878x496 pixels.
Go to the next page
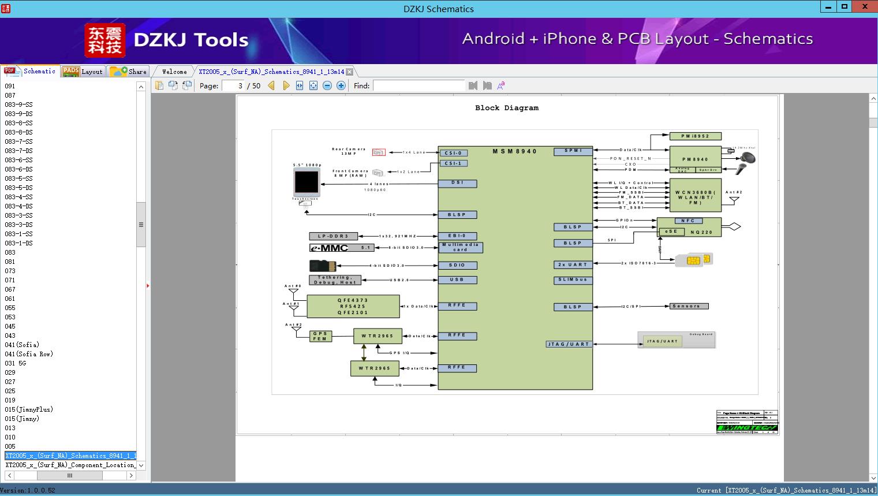tap(286, 85)
